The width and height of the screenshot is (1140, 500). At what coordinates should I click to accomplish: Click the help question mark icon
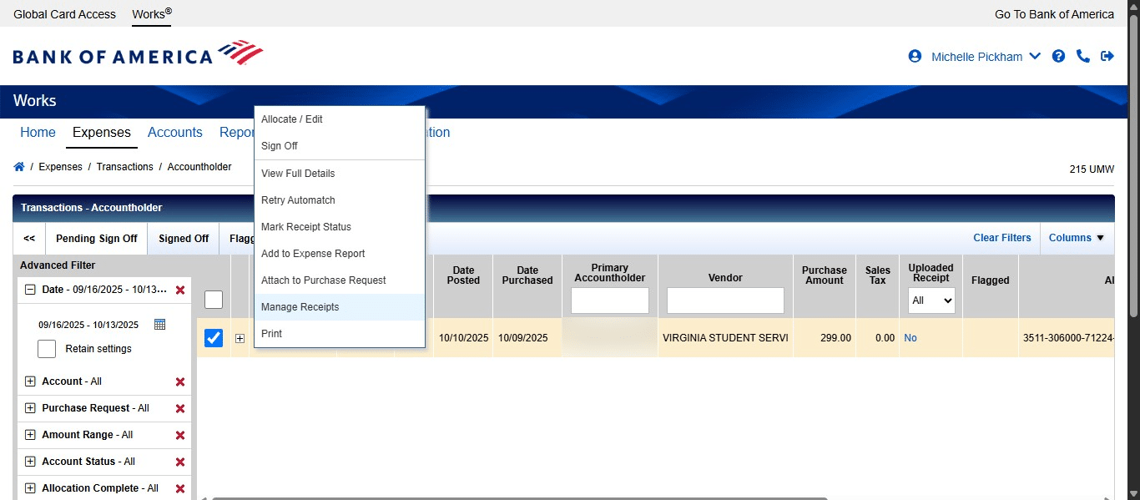pyautogui.click(x=1058, y=56)
